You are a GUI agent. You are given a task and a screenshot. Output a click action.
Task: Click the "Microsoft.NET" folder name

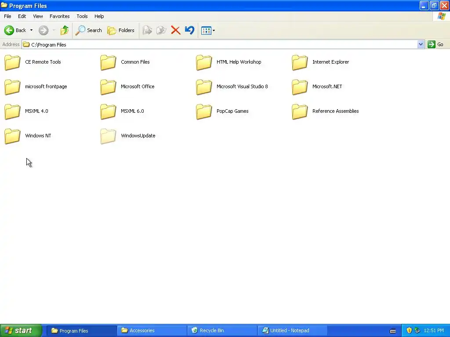[327, 86]
